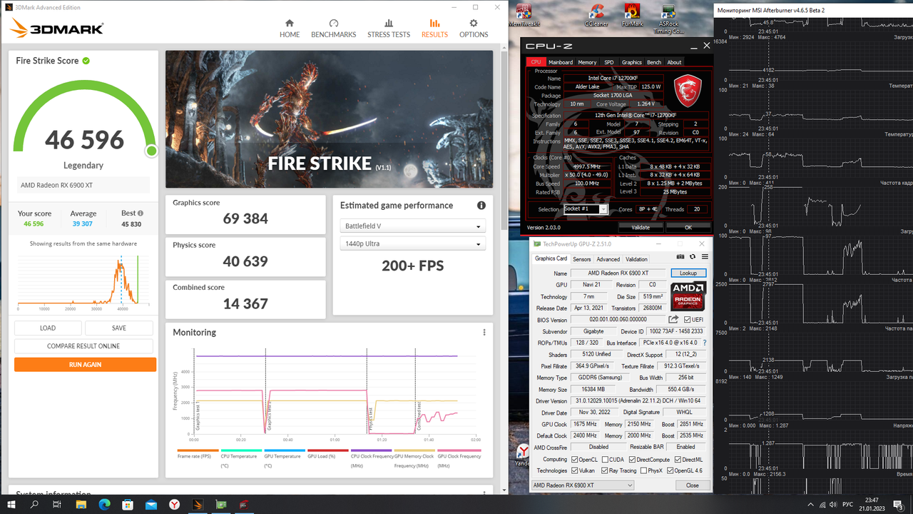The height and width of the screenshot is (514, 913).
Task: Switch to the GPU-Z taskbar icon
Action: (221, 505)
